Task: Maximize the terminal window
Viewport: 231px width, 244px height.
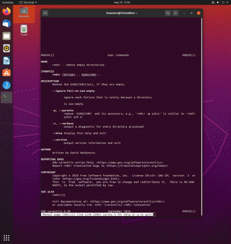Action: tap(191, 13)
